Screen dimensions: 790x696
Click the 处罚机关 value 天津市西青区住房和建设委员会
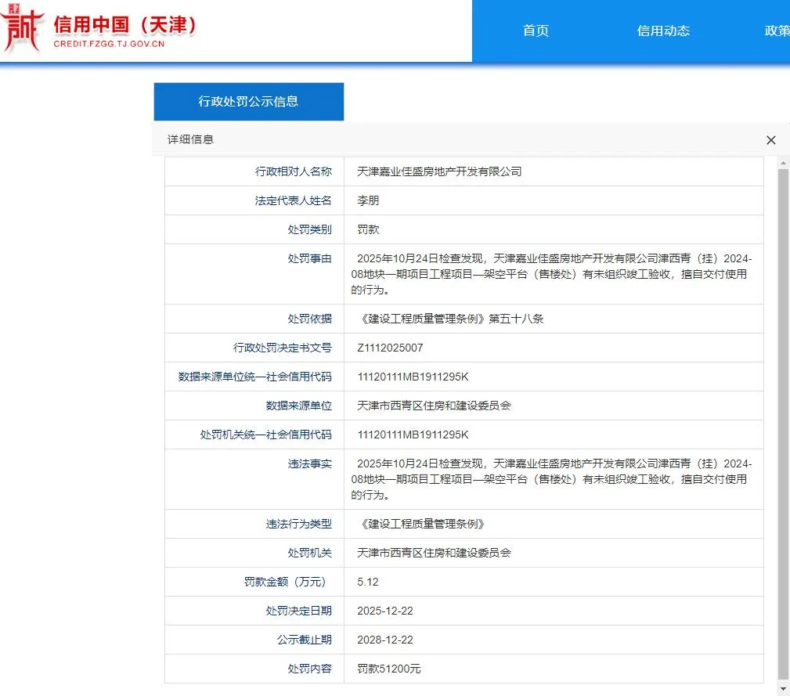pyautogui.click(x=434, y=553)
